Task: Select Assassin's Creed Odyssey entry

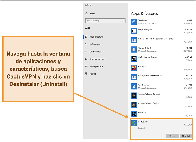Action: pos(149,94)
